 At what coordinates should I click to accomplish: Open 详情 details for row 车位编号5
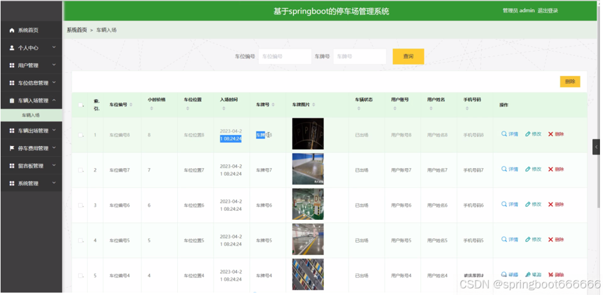pos(509,239)
